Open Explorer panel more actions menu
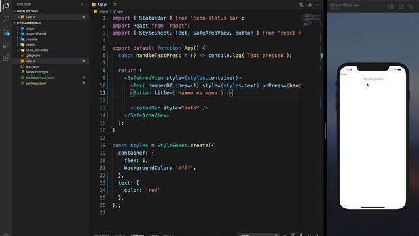Screen dimensions: 419x236 click(x=83, y=5)
